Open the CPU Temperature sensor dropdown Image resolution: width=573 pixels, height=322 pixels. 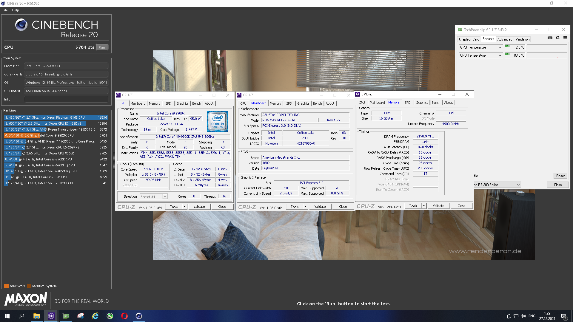pyautogui.click(x=500, y=55)
